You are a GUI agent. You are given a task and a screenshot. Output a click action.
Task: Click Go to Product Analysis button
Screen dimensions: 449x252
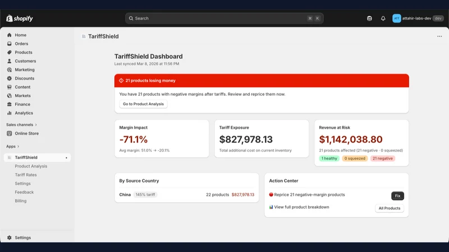click(x=144, y=104)
